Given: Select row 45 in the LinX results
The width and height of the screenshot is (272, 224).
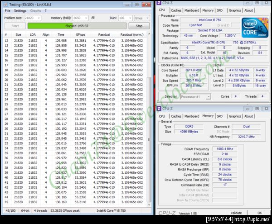Looking at the screenshot, I should [x=75, y=202].
